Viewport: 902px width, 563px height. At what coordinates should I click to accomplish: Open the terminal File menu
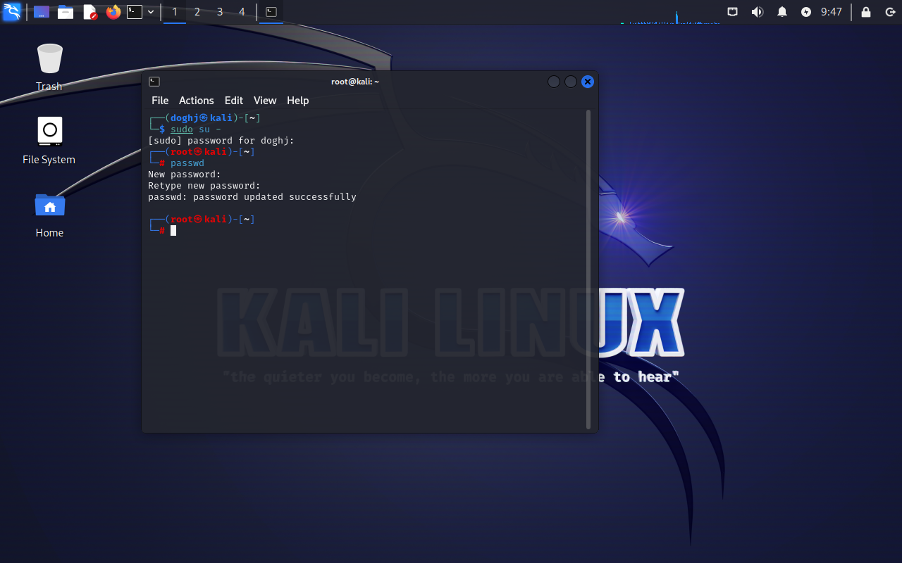(160, 101)
